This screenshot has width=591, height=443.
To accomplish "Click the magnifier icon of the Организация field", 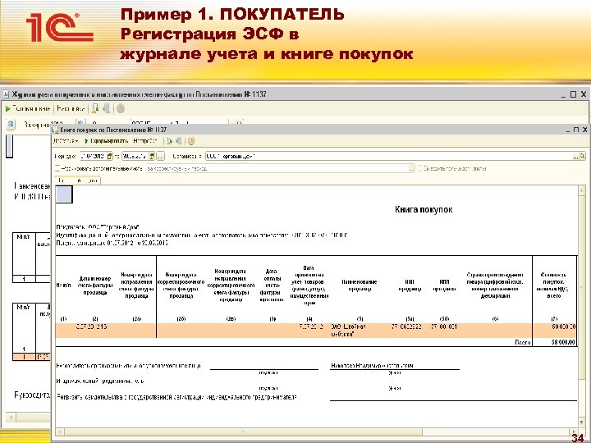I will coord(583,156).
